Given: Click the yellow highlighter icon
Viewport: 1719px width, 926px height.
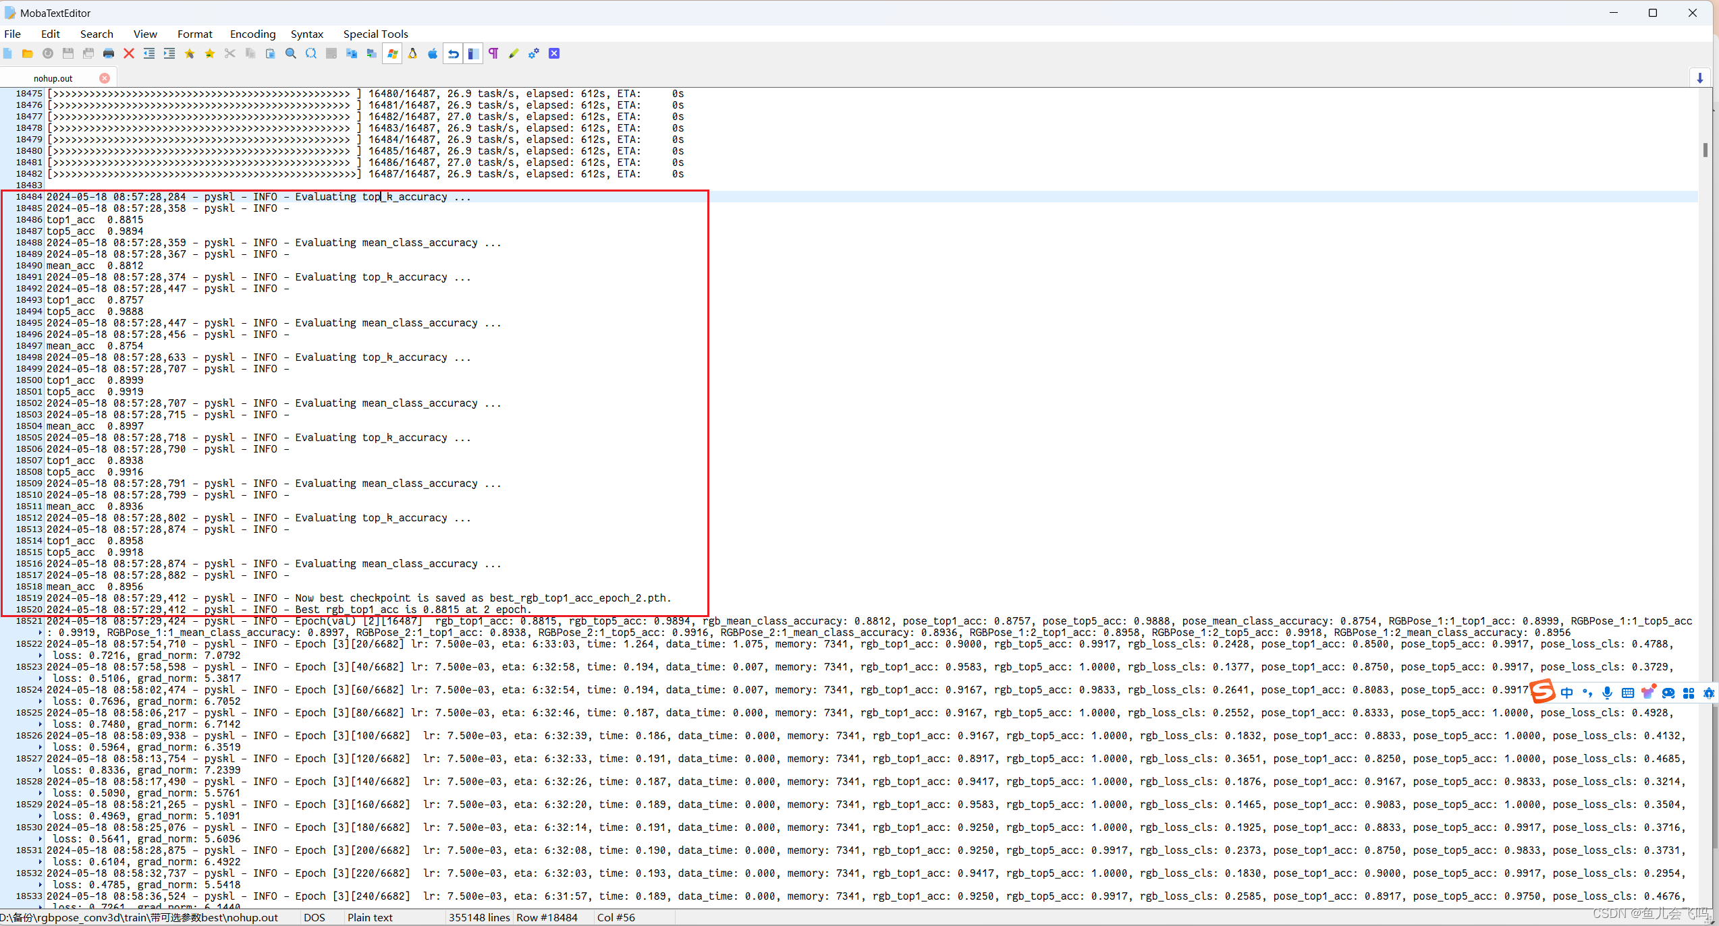Looking at the screenshot, I should tap(514, 54).
